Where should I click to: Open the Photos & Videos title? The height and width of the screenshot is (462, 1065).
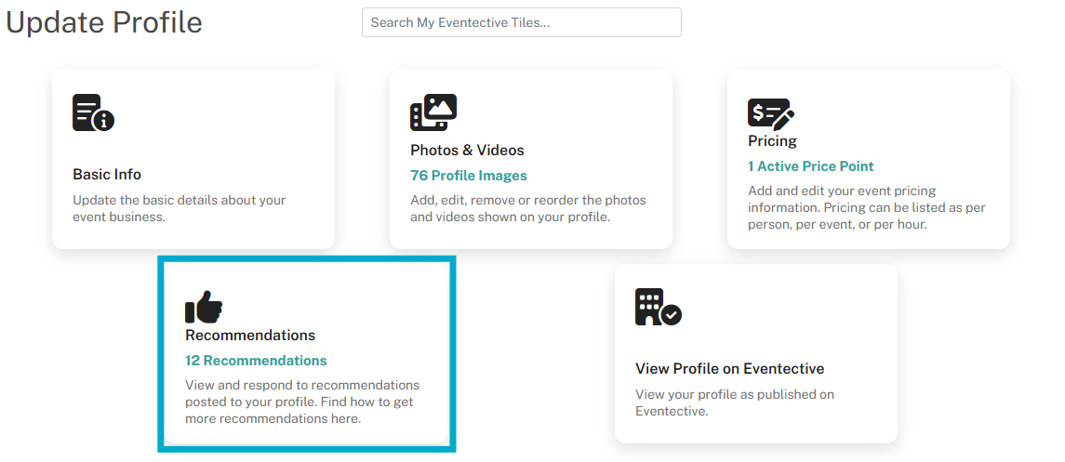[x=467, y=150]
